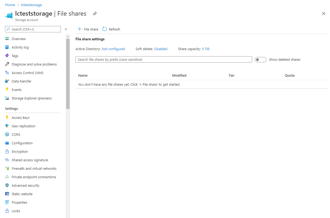Collapse the sidebar with double chevron
The image size is (330, 218).
click(66, 29)
